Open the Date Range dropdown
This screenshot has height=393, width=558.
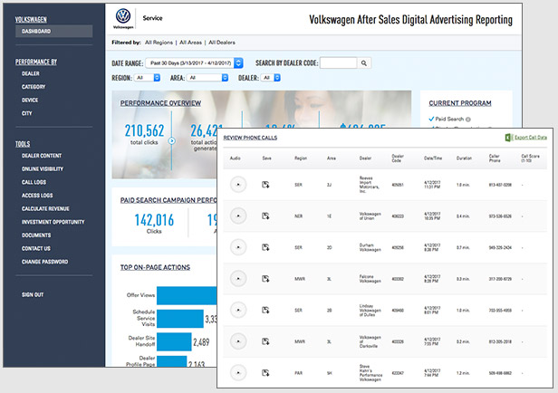[x=194, y=63]
